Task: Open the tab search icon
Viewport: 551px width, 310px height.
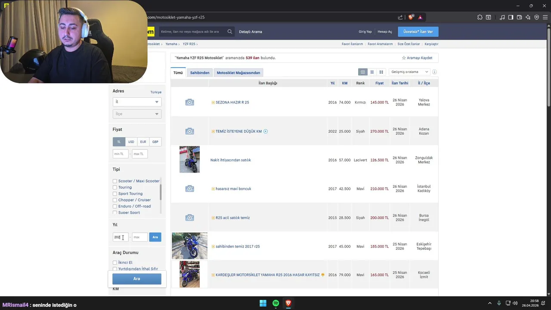Action: 489,17
